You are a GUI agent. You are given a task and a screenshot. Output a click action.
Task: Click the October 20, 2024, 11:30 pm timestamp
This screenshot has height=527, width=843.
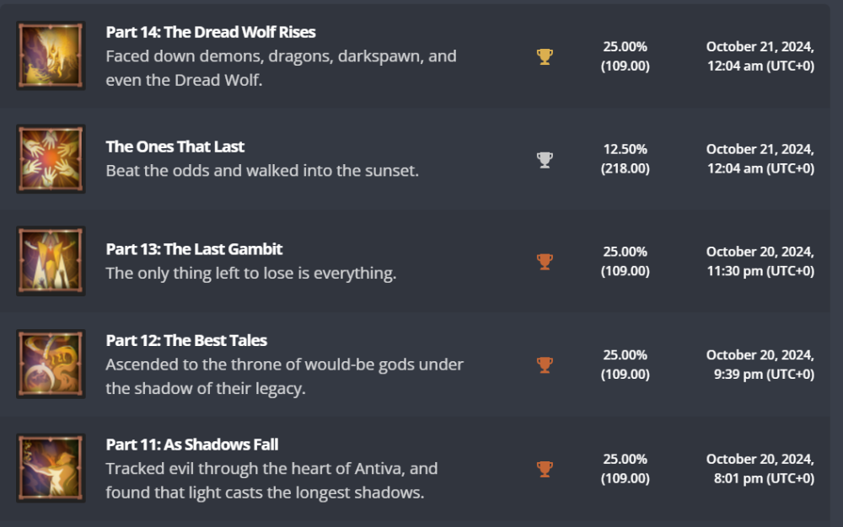click(760, 261)
